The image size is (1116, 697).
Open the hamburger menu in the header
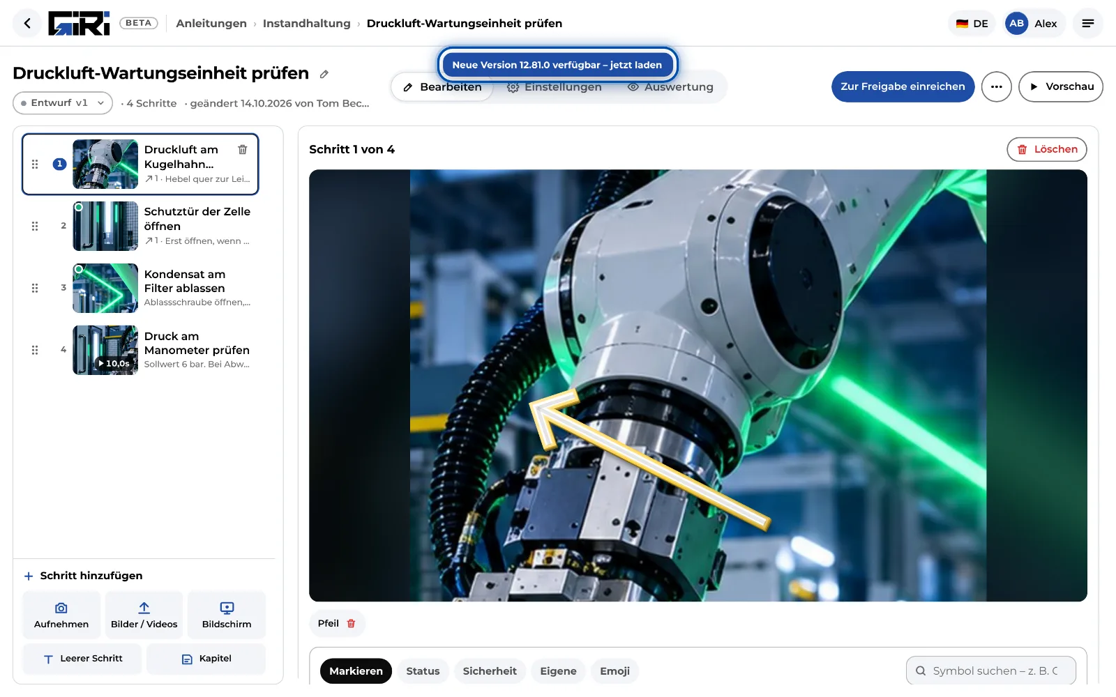pyautogui.click(x=1087, y=23)
